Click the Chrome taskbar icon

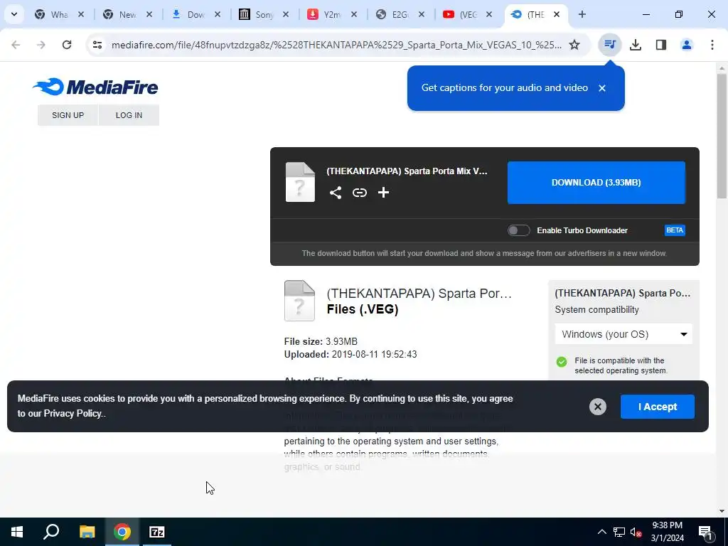point(122,532)
